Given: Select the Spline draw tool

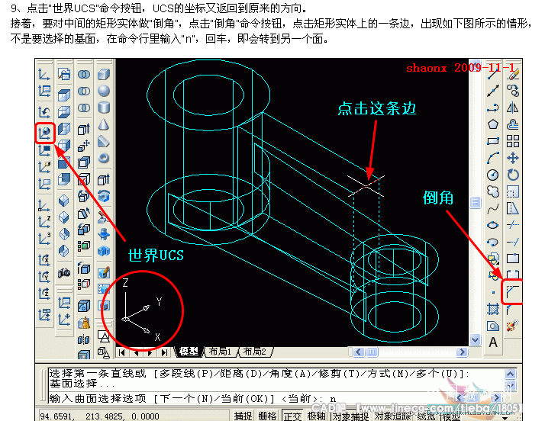Looking at the screenshot, I should [x=493, y=209].
